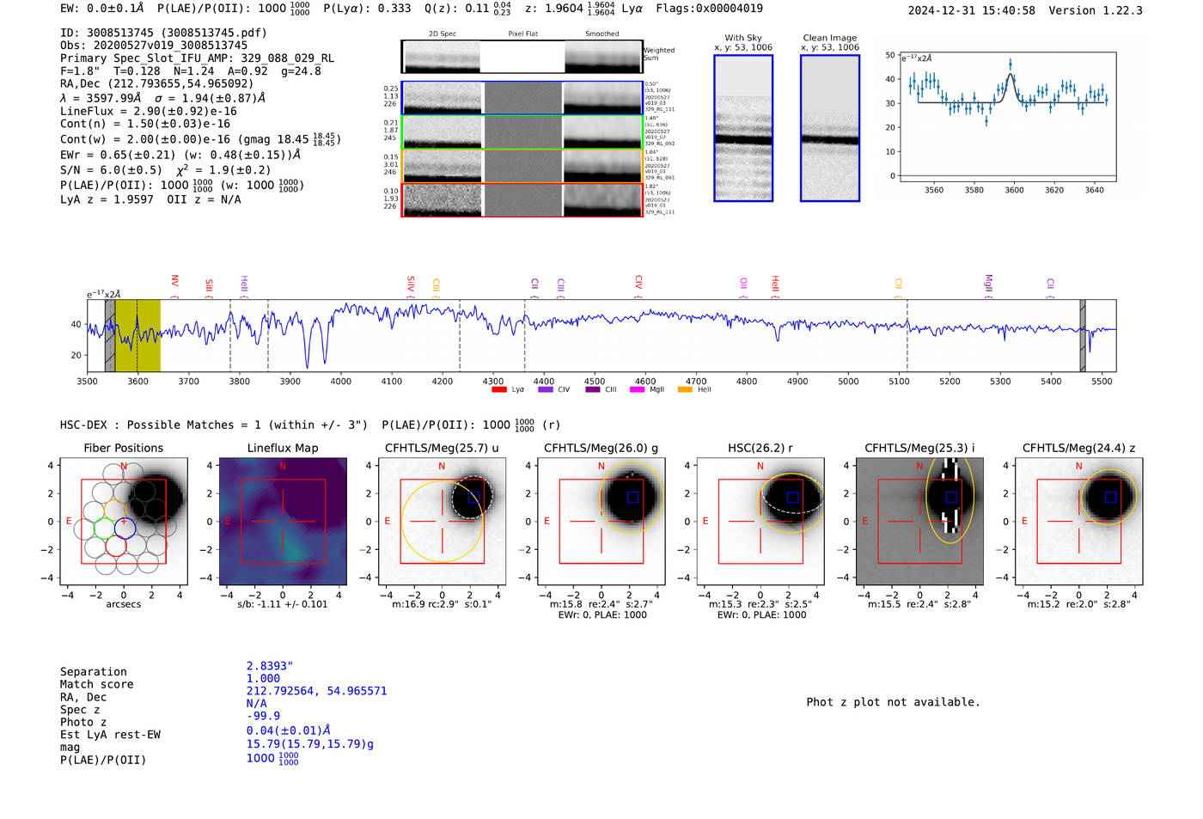Click the Est LyA rest-EW 0.04(±0.01)Å value

click(x=289, y=730)
